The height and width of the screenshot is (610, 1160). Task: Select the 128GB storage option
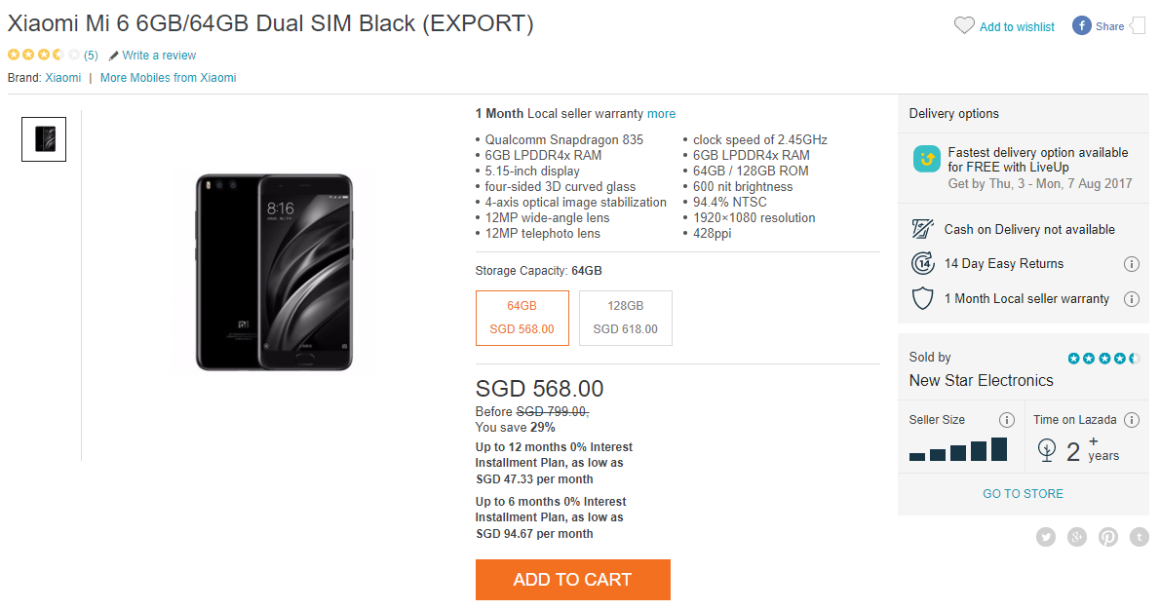pos(625,318)
